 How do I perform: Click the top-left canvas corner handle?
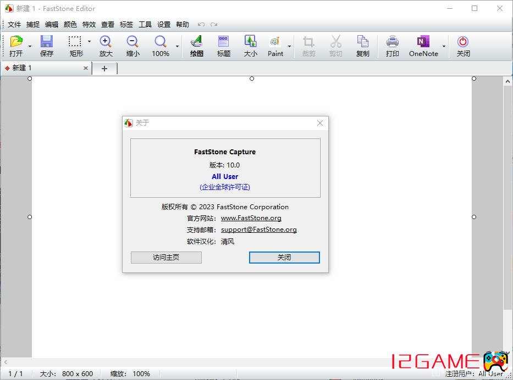30,79
